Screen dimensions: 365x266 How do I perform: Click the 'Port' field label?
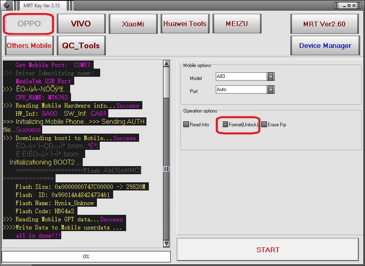click(x=194, y=91)
